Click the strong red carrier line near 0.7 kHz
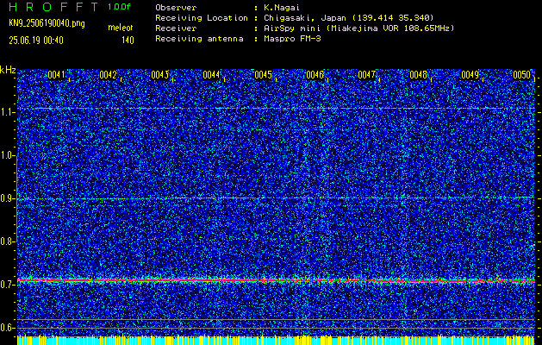The image size is (542, 345). [x=276, y=280]
